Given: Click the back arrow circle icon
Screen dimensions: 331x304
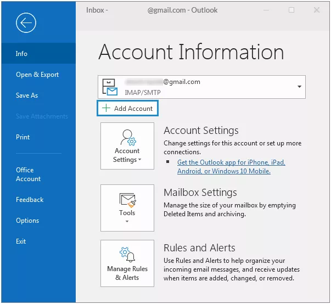Looking at the screenshot, I should pos(26,23).
